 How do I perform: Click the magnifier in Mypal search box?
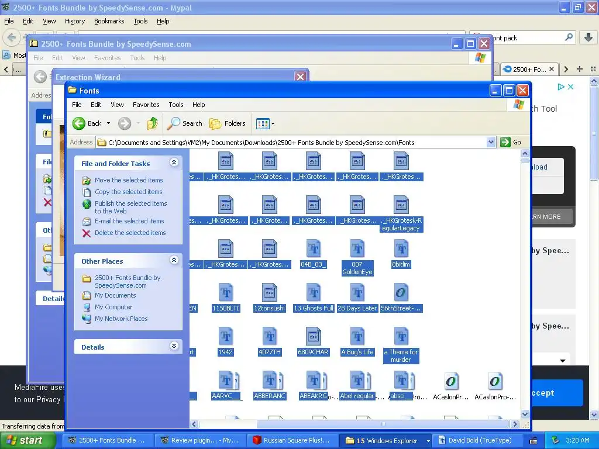coord(569,37)
